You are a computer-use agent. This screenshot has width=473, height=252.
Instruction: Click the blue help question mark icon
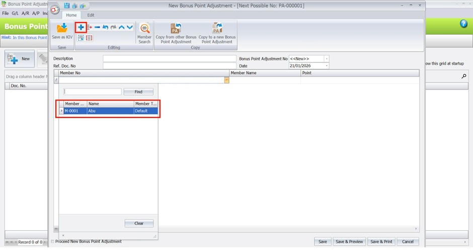click(x=463, y=24)
